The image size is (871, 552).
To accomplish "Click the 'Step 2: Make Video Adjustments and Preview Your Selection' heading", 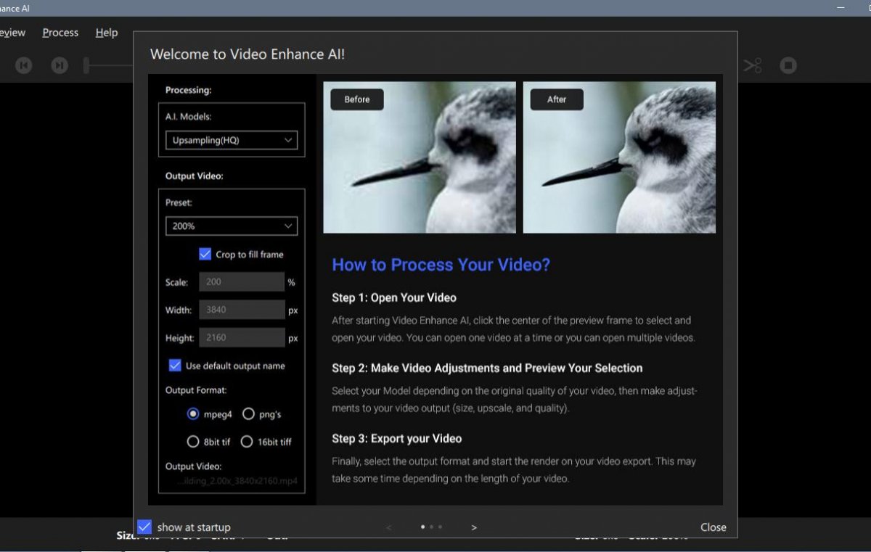I will [x=487, y=368].
